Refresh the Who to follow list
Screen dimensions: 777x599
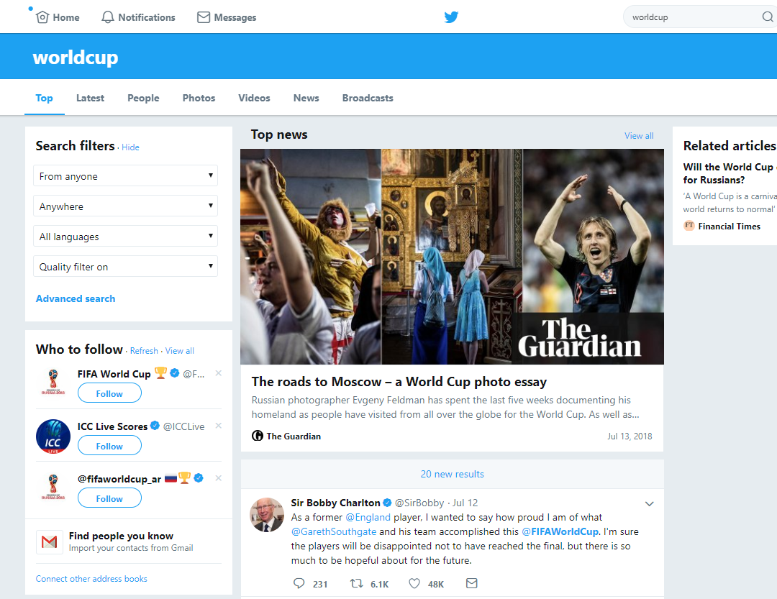pos(144,351)
